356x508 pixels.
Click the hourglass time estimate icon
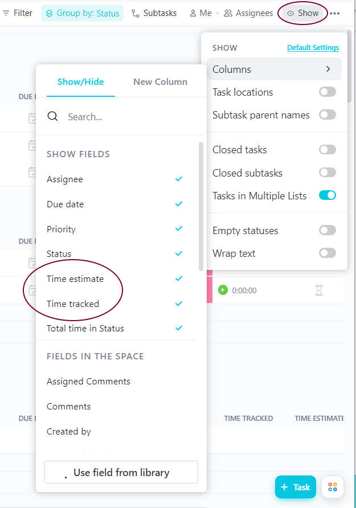point(319,290)
